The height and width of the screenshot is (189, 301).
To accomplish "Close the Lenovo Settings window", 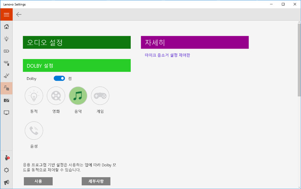I will tap(295, 4).
